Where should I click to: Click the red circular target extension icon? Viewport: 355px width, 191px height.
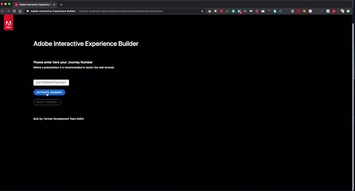[257, 11]
